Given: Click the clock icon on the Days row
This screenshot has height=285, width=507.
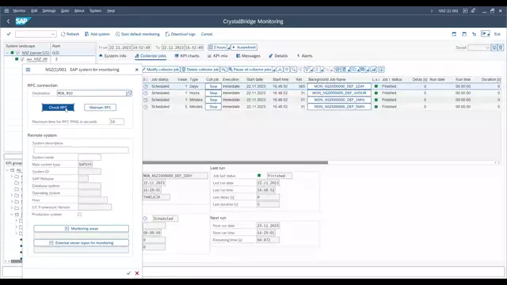Looking at the screenshot, I should 146,86.
